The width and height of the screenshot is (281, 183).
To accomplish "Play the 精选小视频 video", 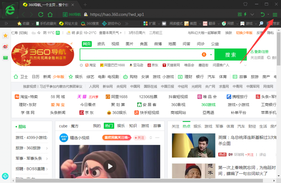I will click(x=110, y=166).
